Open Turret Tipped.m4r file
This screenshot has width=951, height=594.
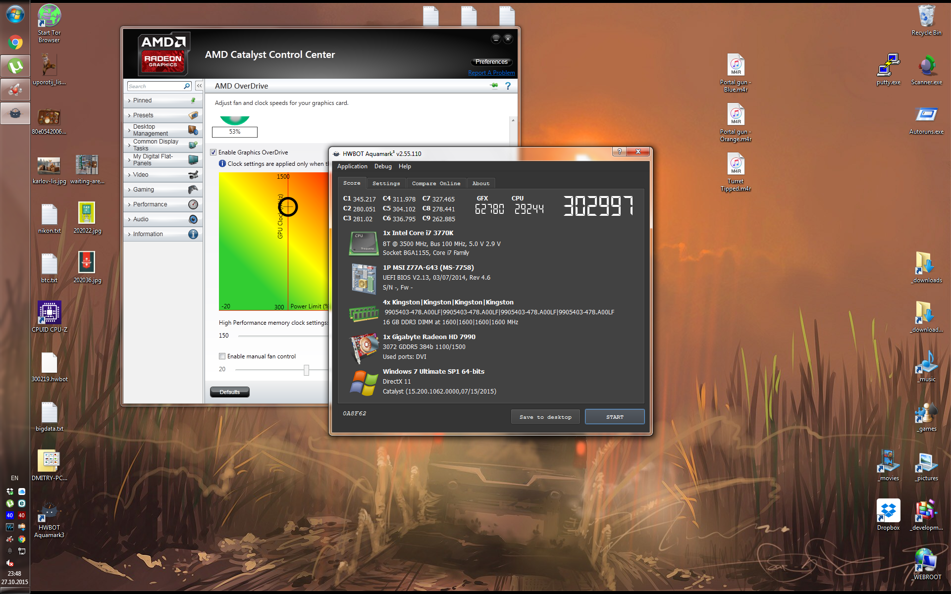pyautogui.click(x=736, y=172)
